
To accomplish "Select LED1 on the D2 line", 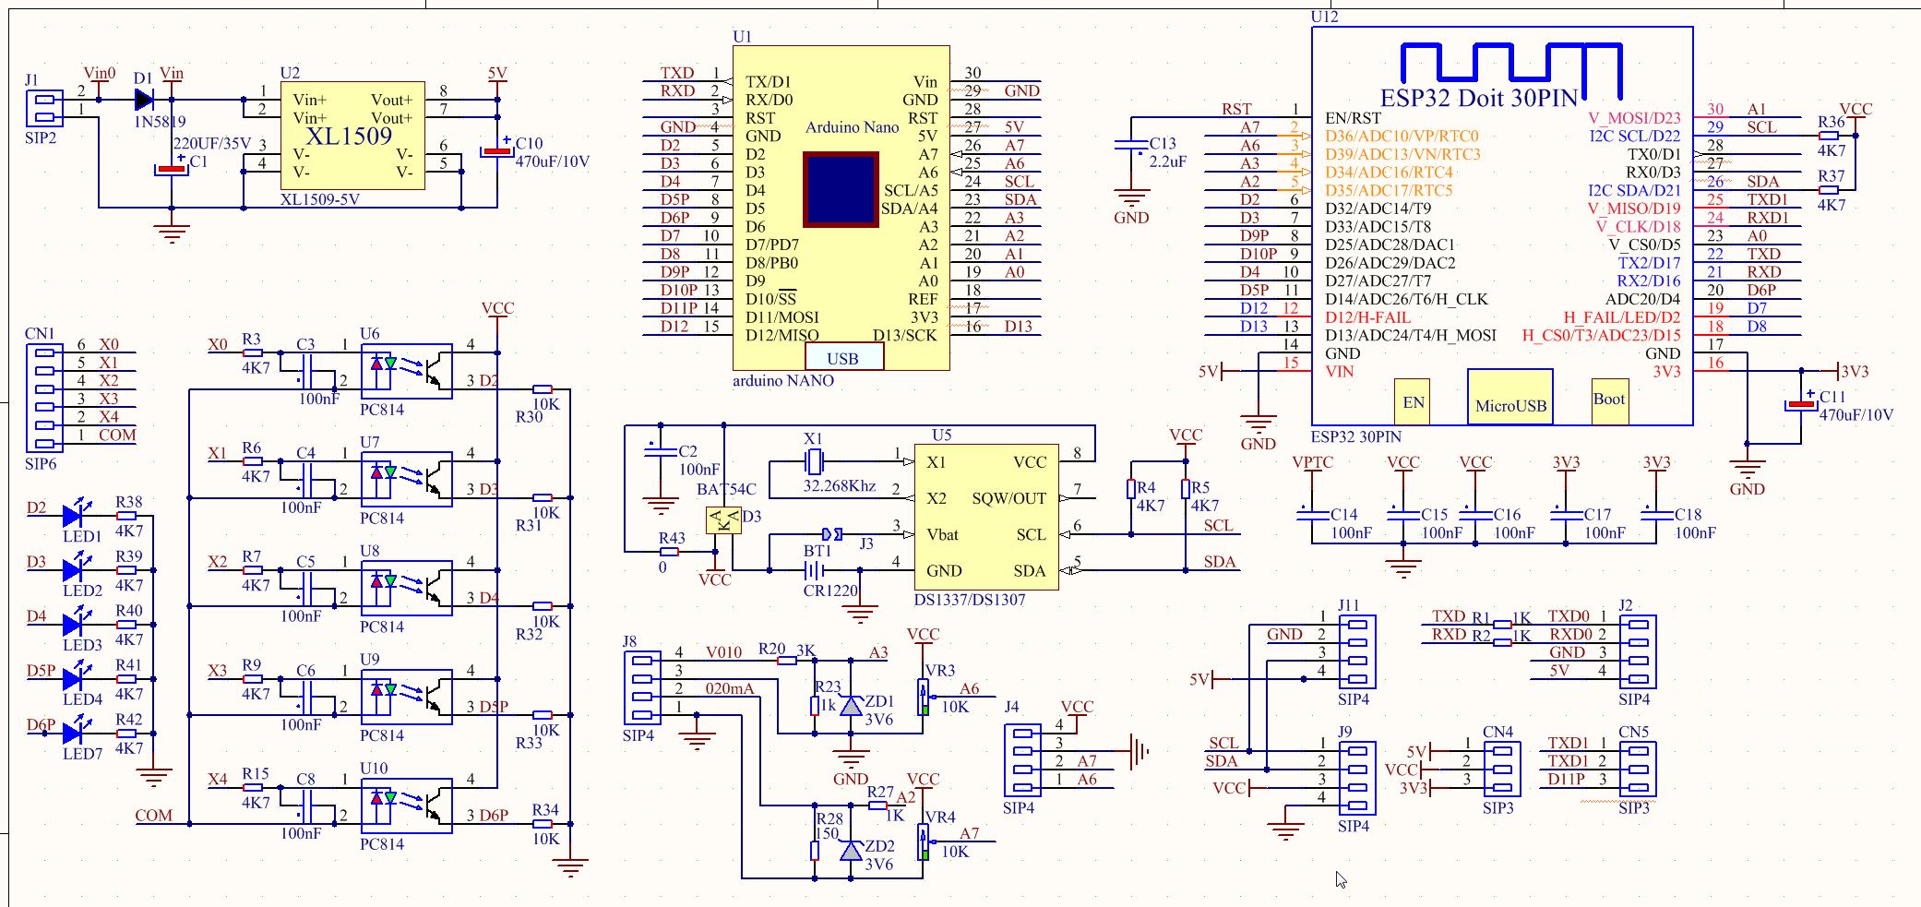I will click(76, 515).
